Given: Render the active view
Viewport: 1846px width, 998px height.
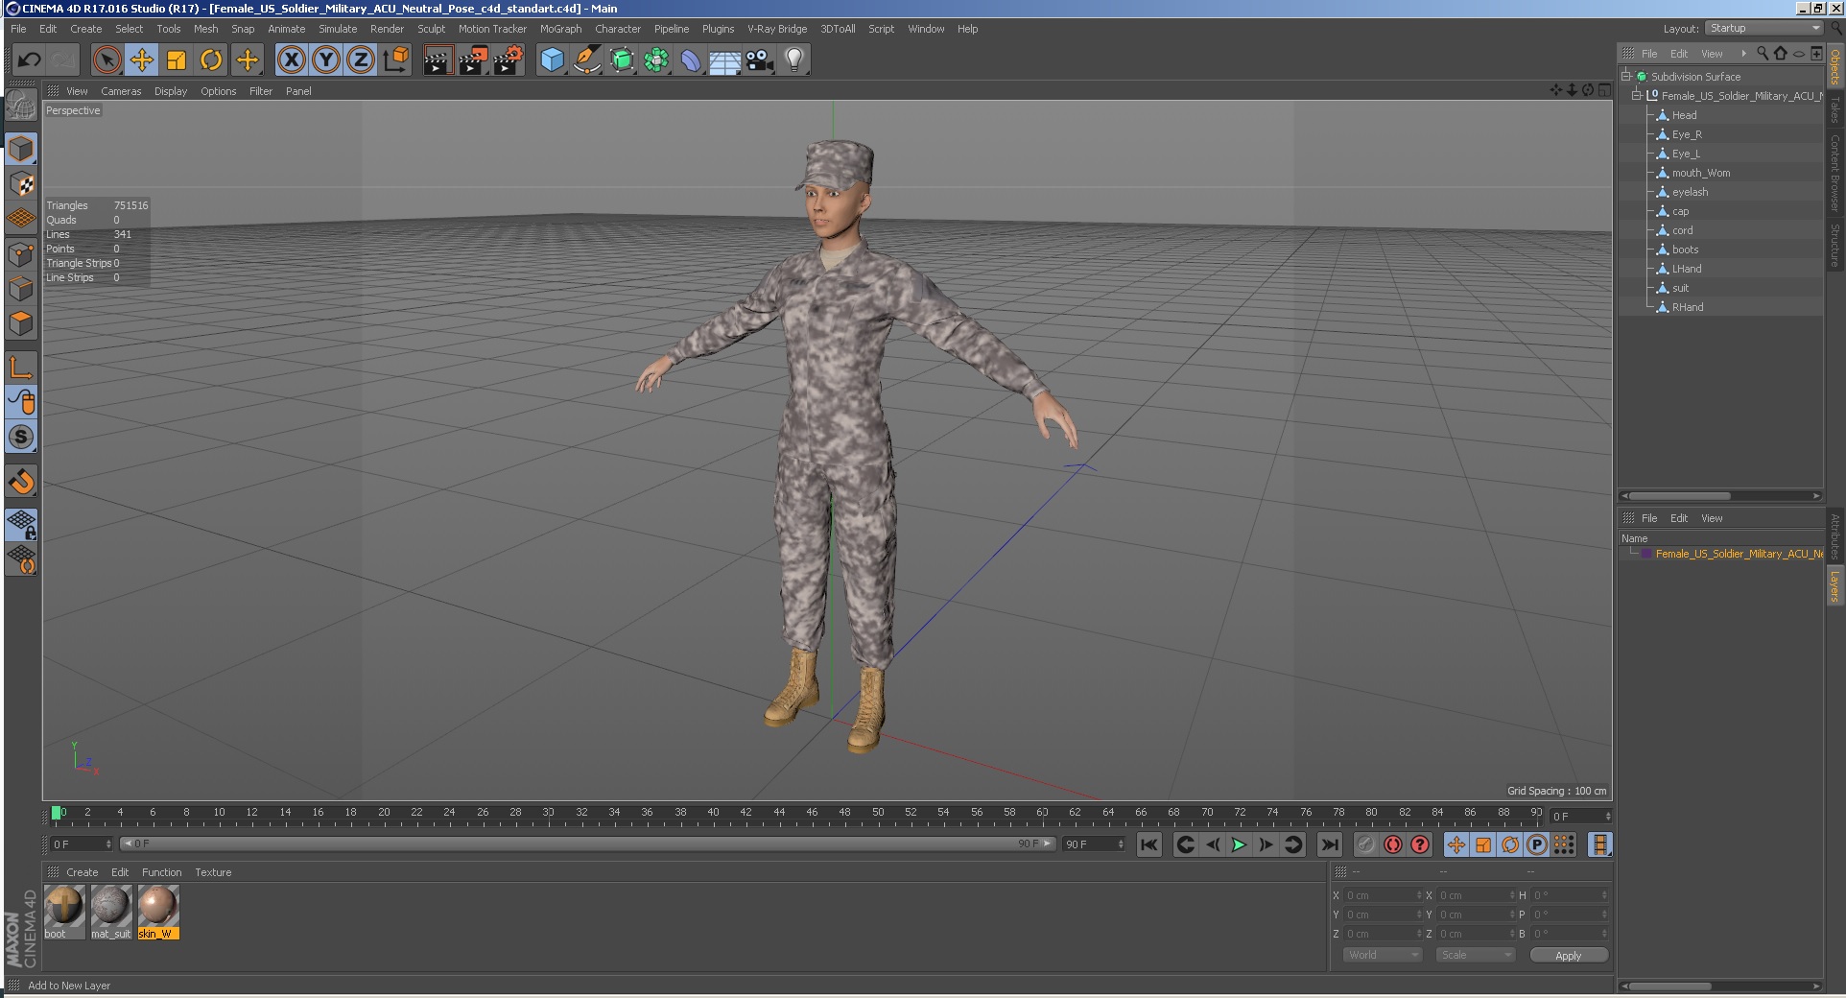Looking at the screenshot, I should (438, 60).
